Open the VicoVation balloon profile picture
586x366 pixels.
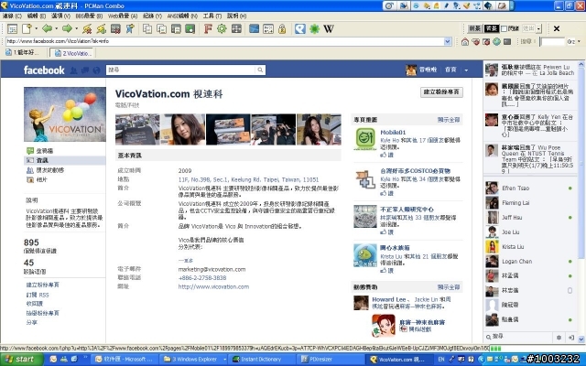(65, 114)
